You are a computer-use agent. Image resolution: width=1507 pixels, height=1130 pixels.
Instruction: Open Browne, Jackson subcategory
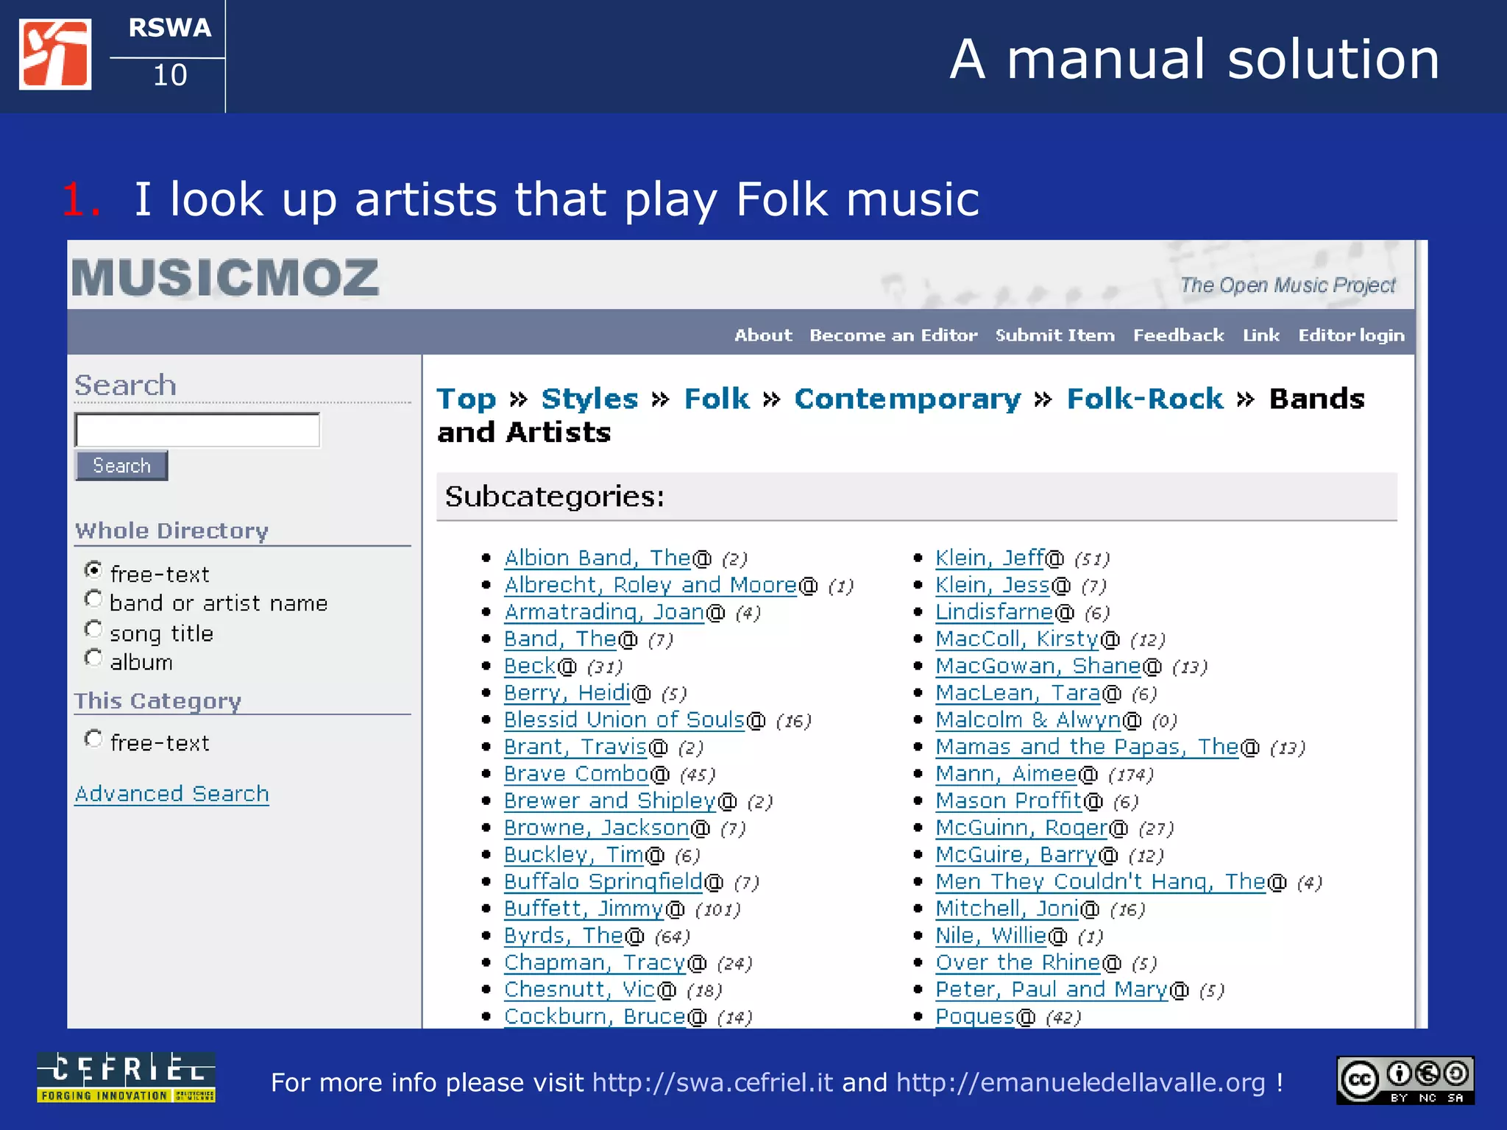pyautogui.click(x=597, y=828)
